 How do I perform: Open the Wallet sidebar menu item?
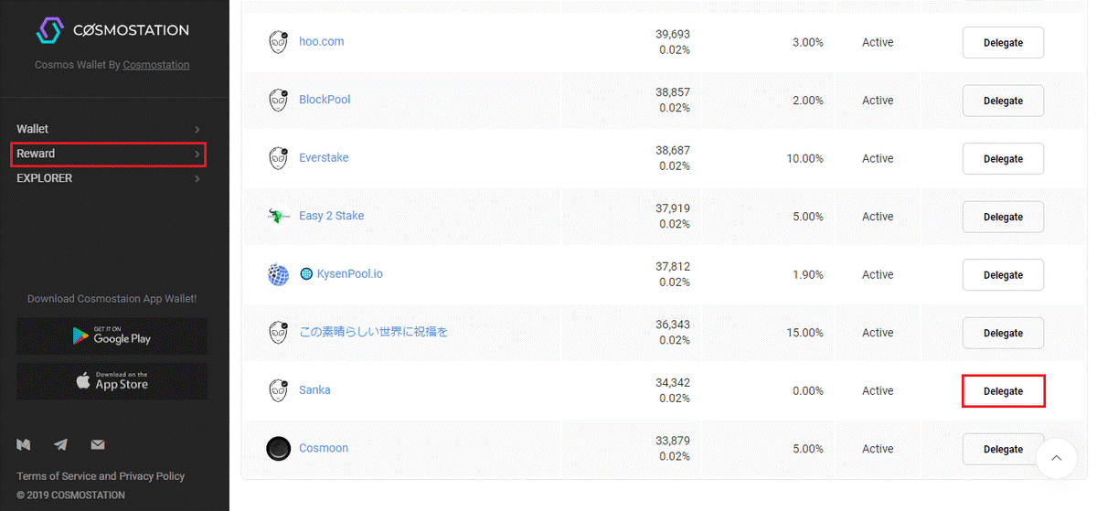click(x=33, y=129)
